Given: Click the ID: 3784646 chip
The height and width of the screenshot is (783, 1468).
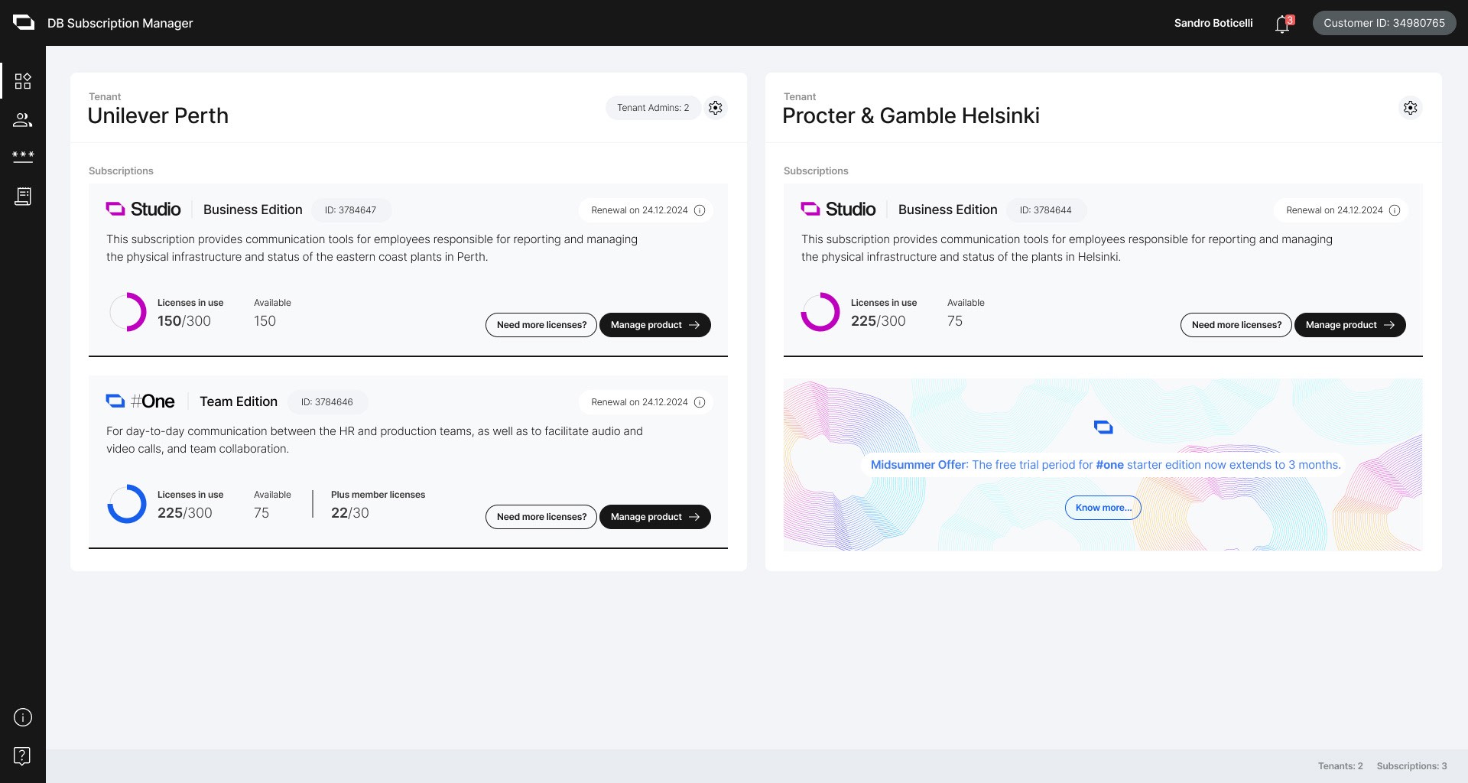Looking at the screenshot, I should click(x=327, y=402).
